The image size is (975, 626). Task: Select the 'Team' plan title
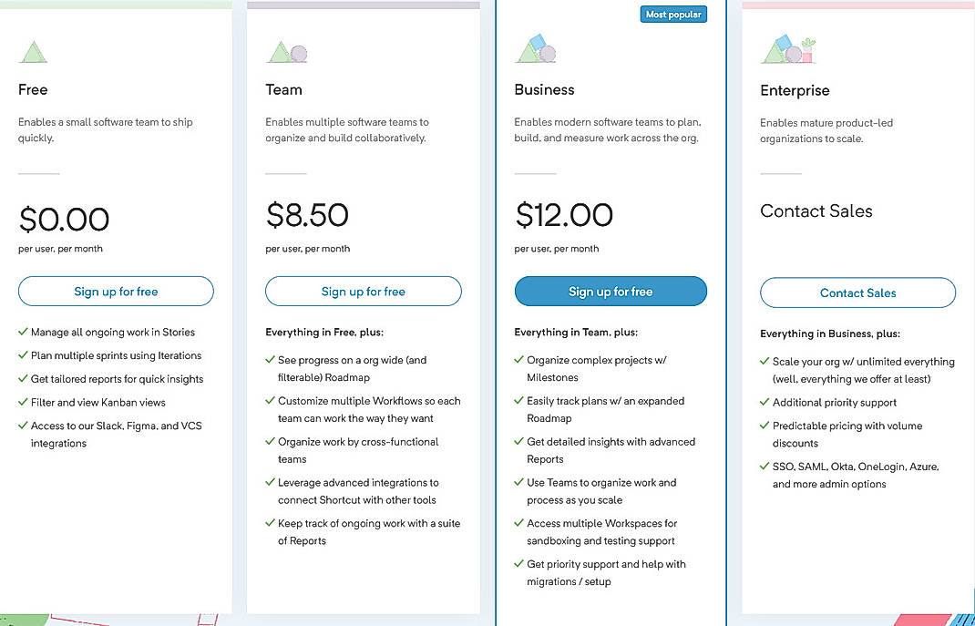tap(283, 89)
